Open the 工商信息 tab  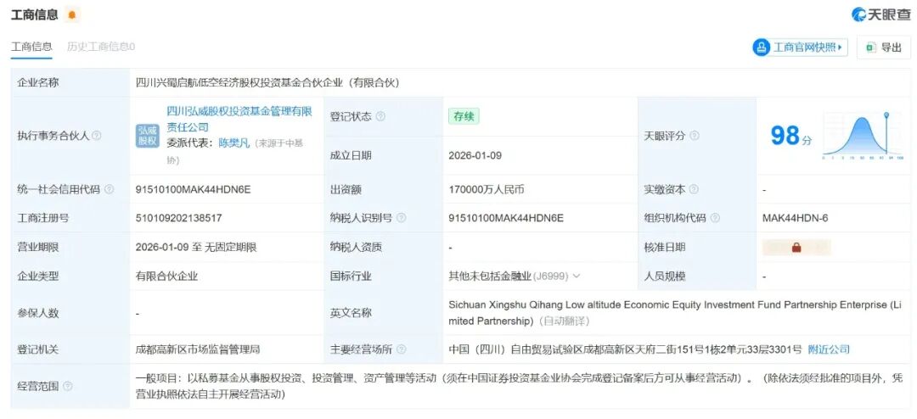[31, 47]
